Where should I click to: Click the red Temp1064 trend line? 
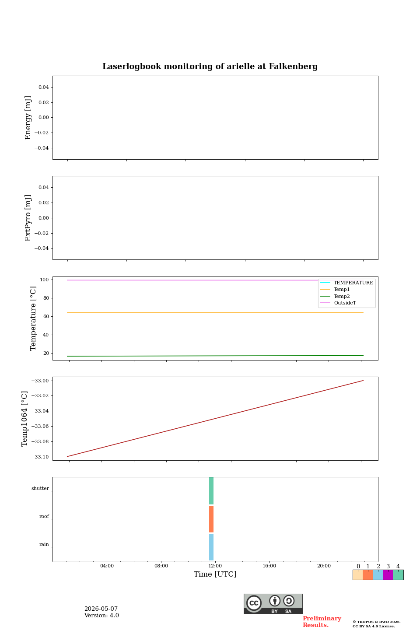point(215,419)
